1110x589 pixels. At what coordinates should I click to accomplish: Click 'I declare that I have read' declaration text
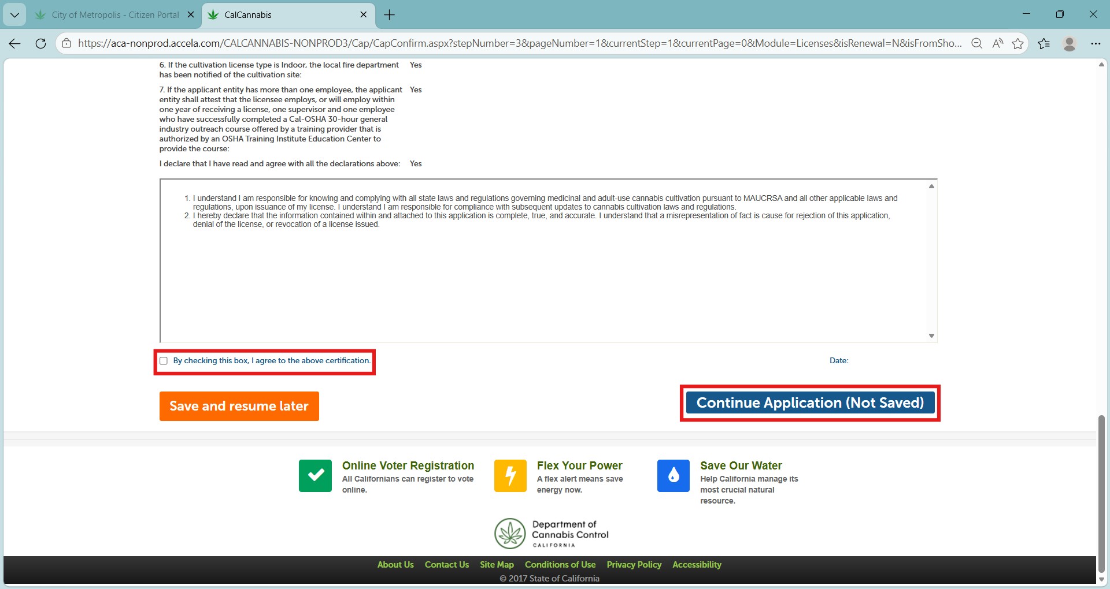click(x=280, y=164)
